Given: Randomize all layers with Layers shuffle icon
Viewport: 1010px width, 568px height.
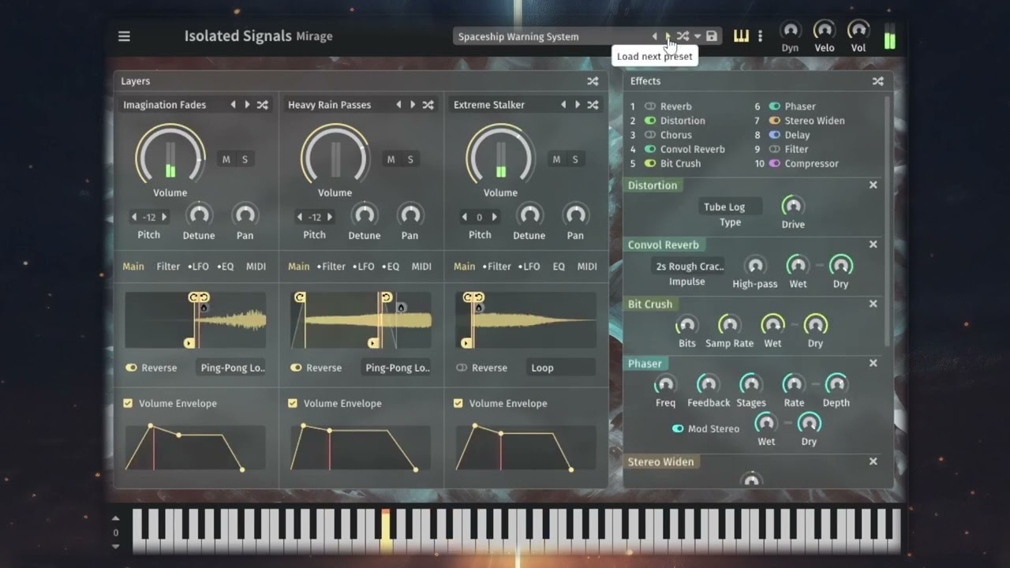Looking at the screenshot, I should tap(593, 81).
